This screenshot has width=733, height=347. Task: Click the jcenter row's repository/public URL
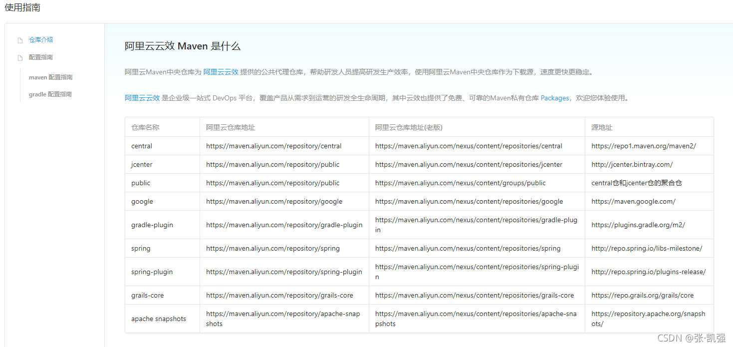point(273,165)
